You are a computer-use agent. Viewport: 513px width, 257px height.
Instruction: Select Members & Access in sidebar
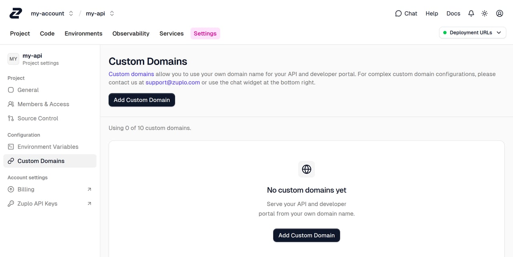(x=50, y=104)
